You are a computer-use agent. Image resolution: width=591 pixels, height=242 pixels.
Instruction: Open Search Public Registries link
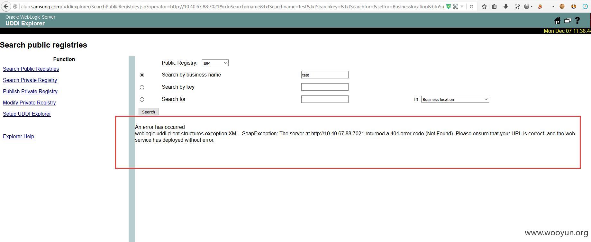(x=31, y=69)
